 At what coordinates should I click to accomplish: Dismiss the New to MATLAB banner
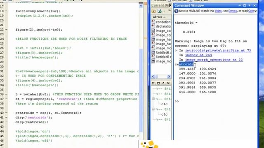coord(255,11)
